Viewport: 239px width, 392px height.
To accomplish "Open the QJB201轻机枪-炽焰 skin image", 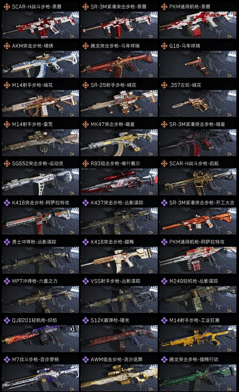I will (40, 339).
